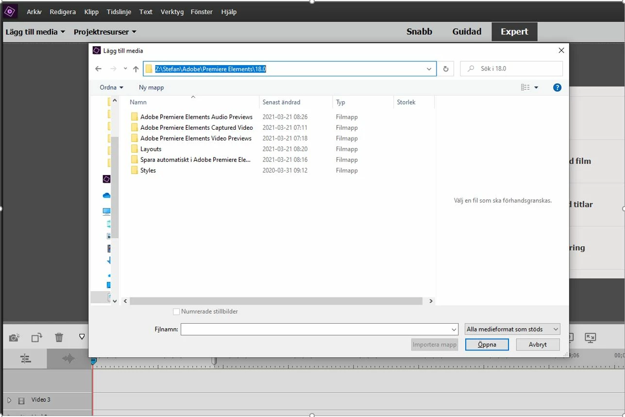
Task: Open the Arkiv menu
Action: click(x=34, y=12)
